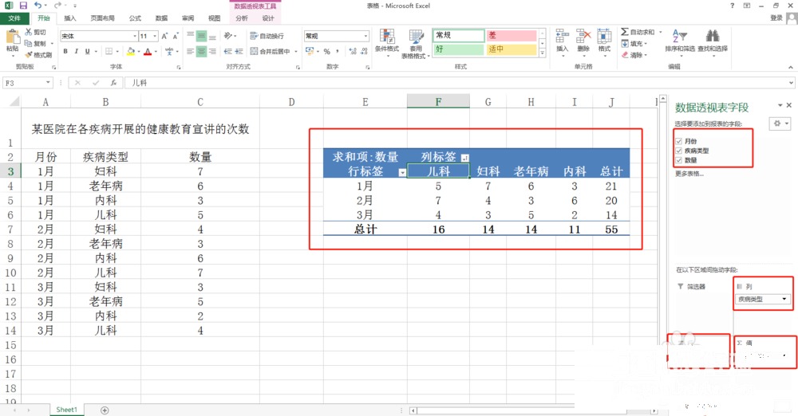798x416 pixels.
Task: Click the Borders icon
Action: click(109, 51)
